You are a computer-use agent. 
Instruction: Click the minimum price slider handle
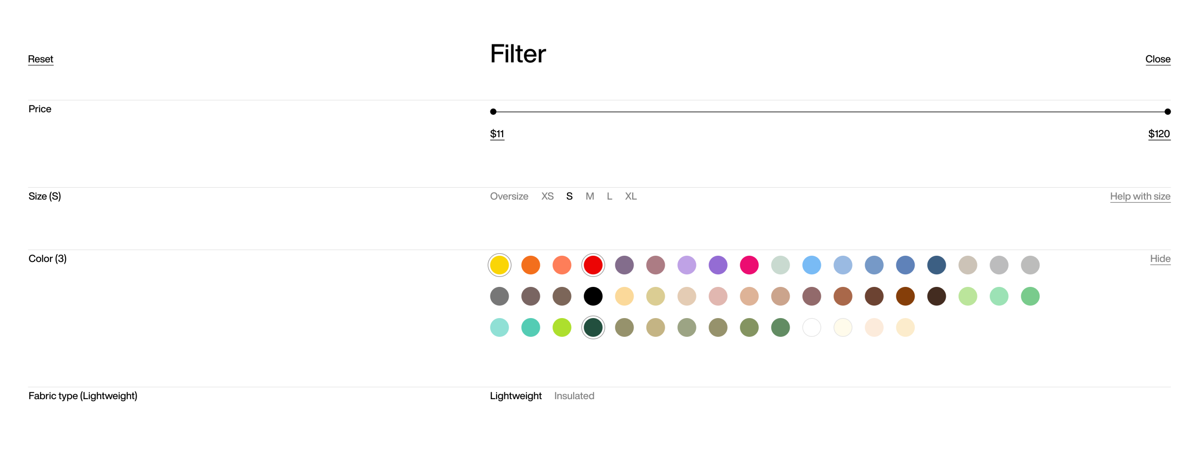tap(493, 111)
